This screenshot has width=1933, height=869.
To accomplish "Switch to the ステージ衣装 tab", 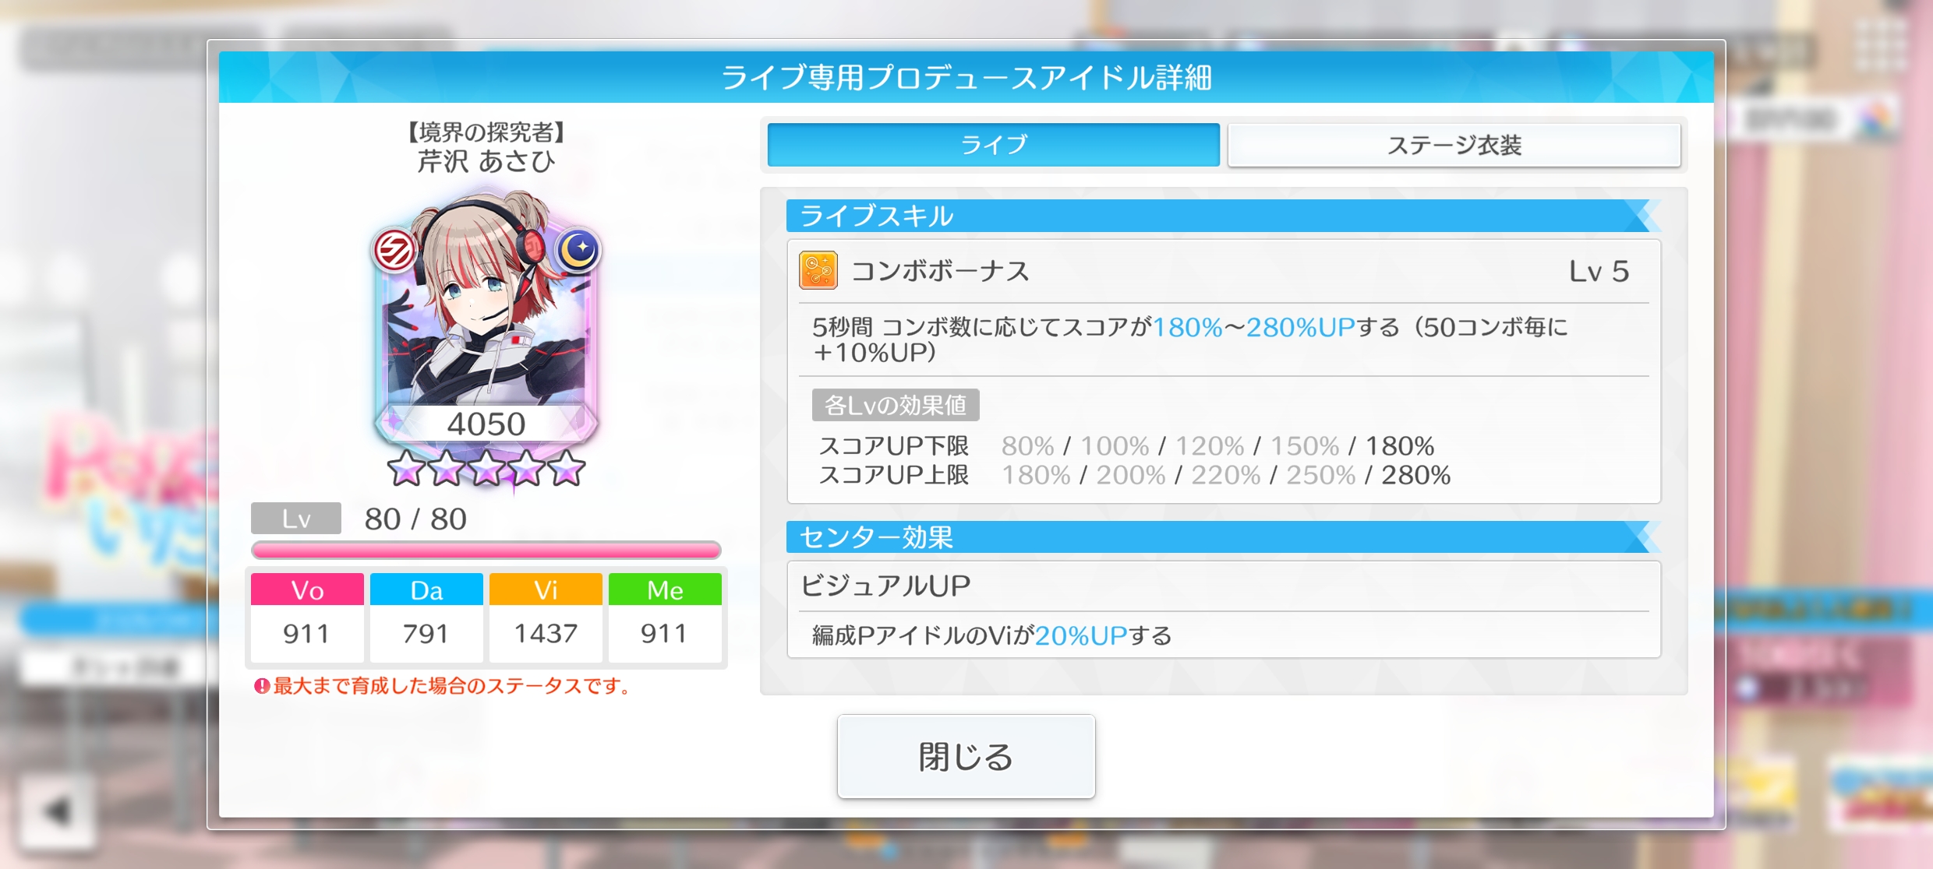I will tap(1454, 145).
